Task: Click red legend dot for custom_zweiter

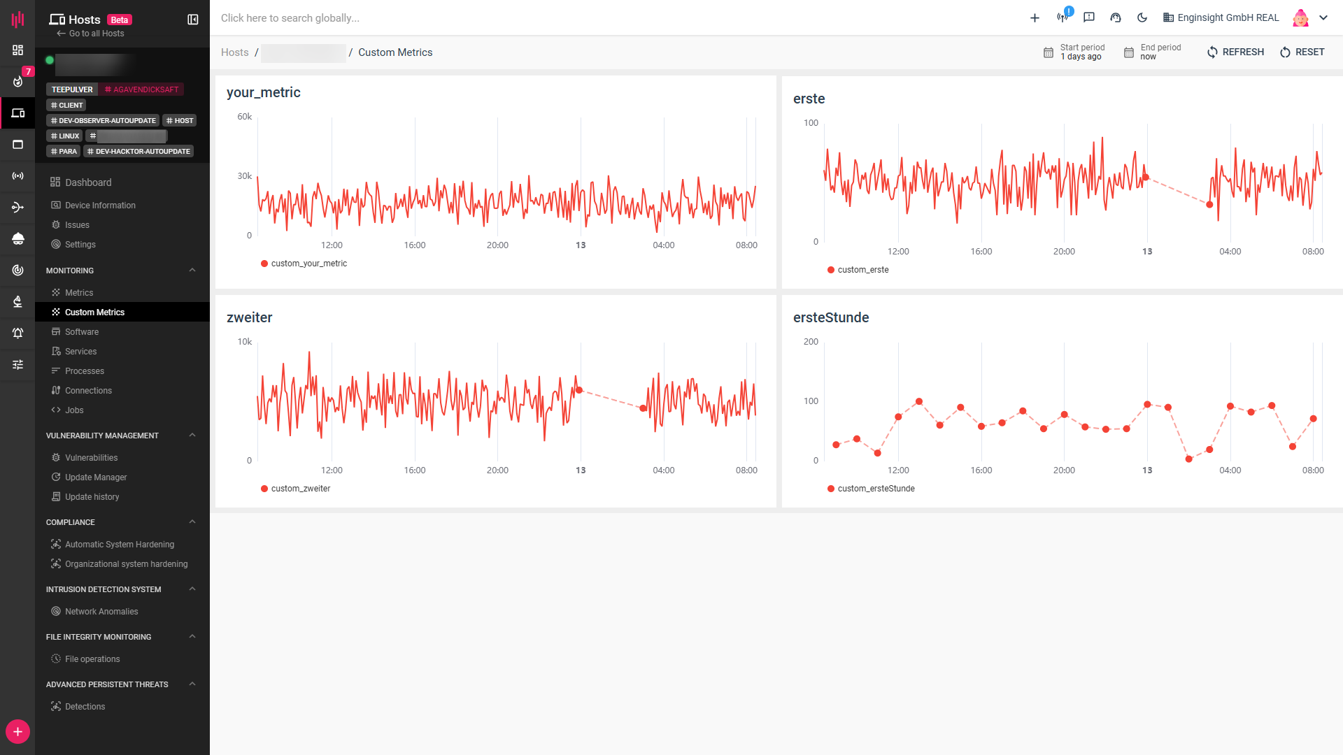Action: [264, 489]
